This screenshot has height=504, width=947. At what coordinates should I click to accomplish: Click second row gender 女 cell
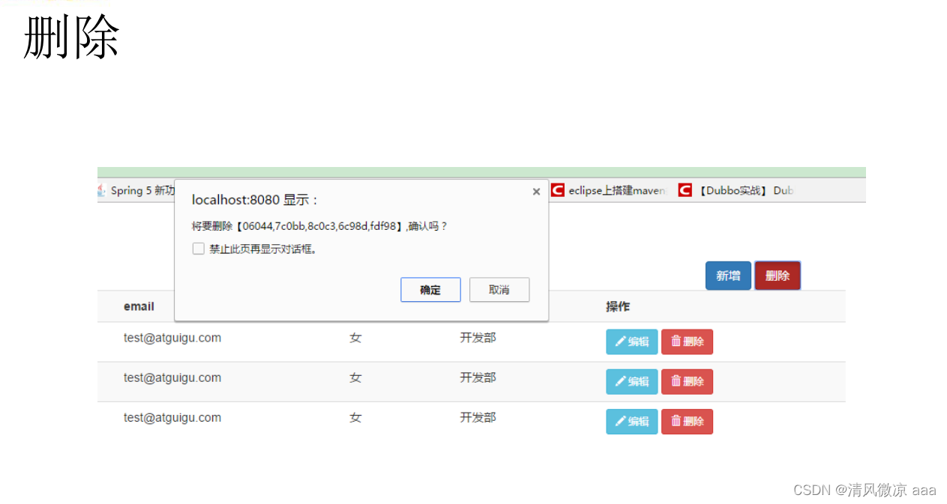click(x=355, y=377)
